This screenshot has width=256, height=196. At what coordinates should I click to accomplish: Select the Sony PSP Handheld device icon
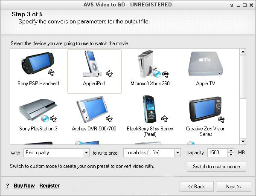[x=38, y=63]
